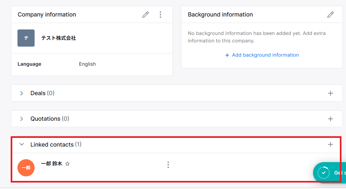Add a quotation using the plus icon
The image size is (346, 189).
tap(330, 119)
